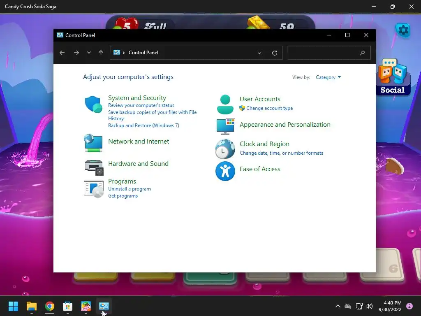
Task: Open Ease of Access heading link
Action: [x=260, y=169]
